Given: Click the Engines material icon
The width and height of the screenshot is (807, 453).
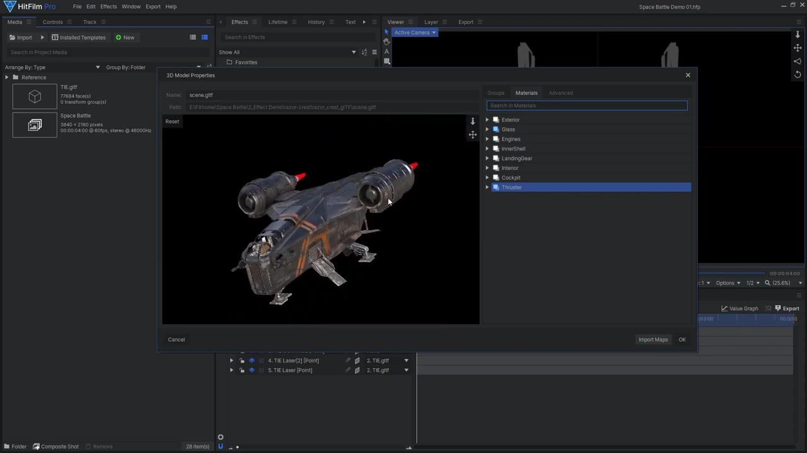Looking at the screenshot, I should 496,139.
